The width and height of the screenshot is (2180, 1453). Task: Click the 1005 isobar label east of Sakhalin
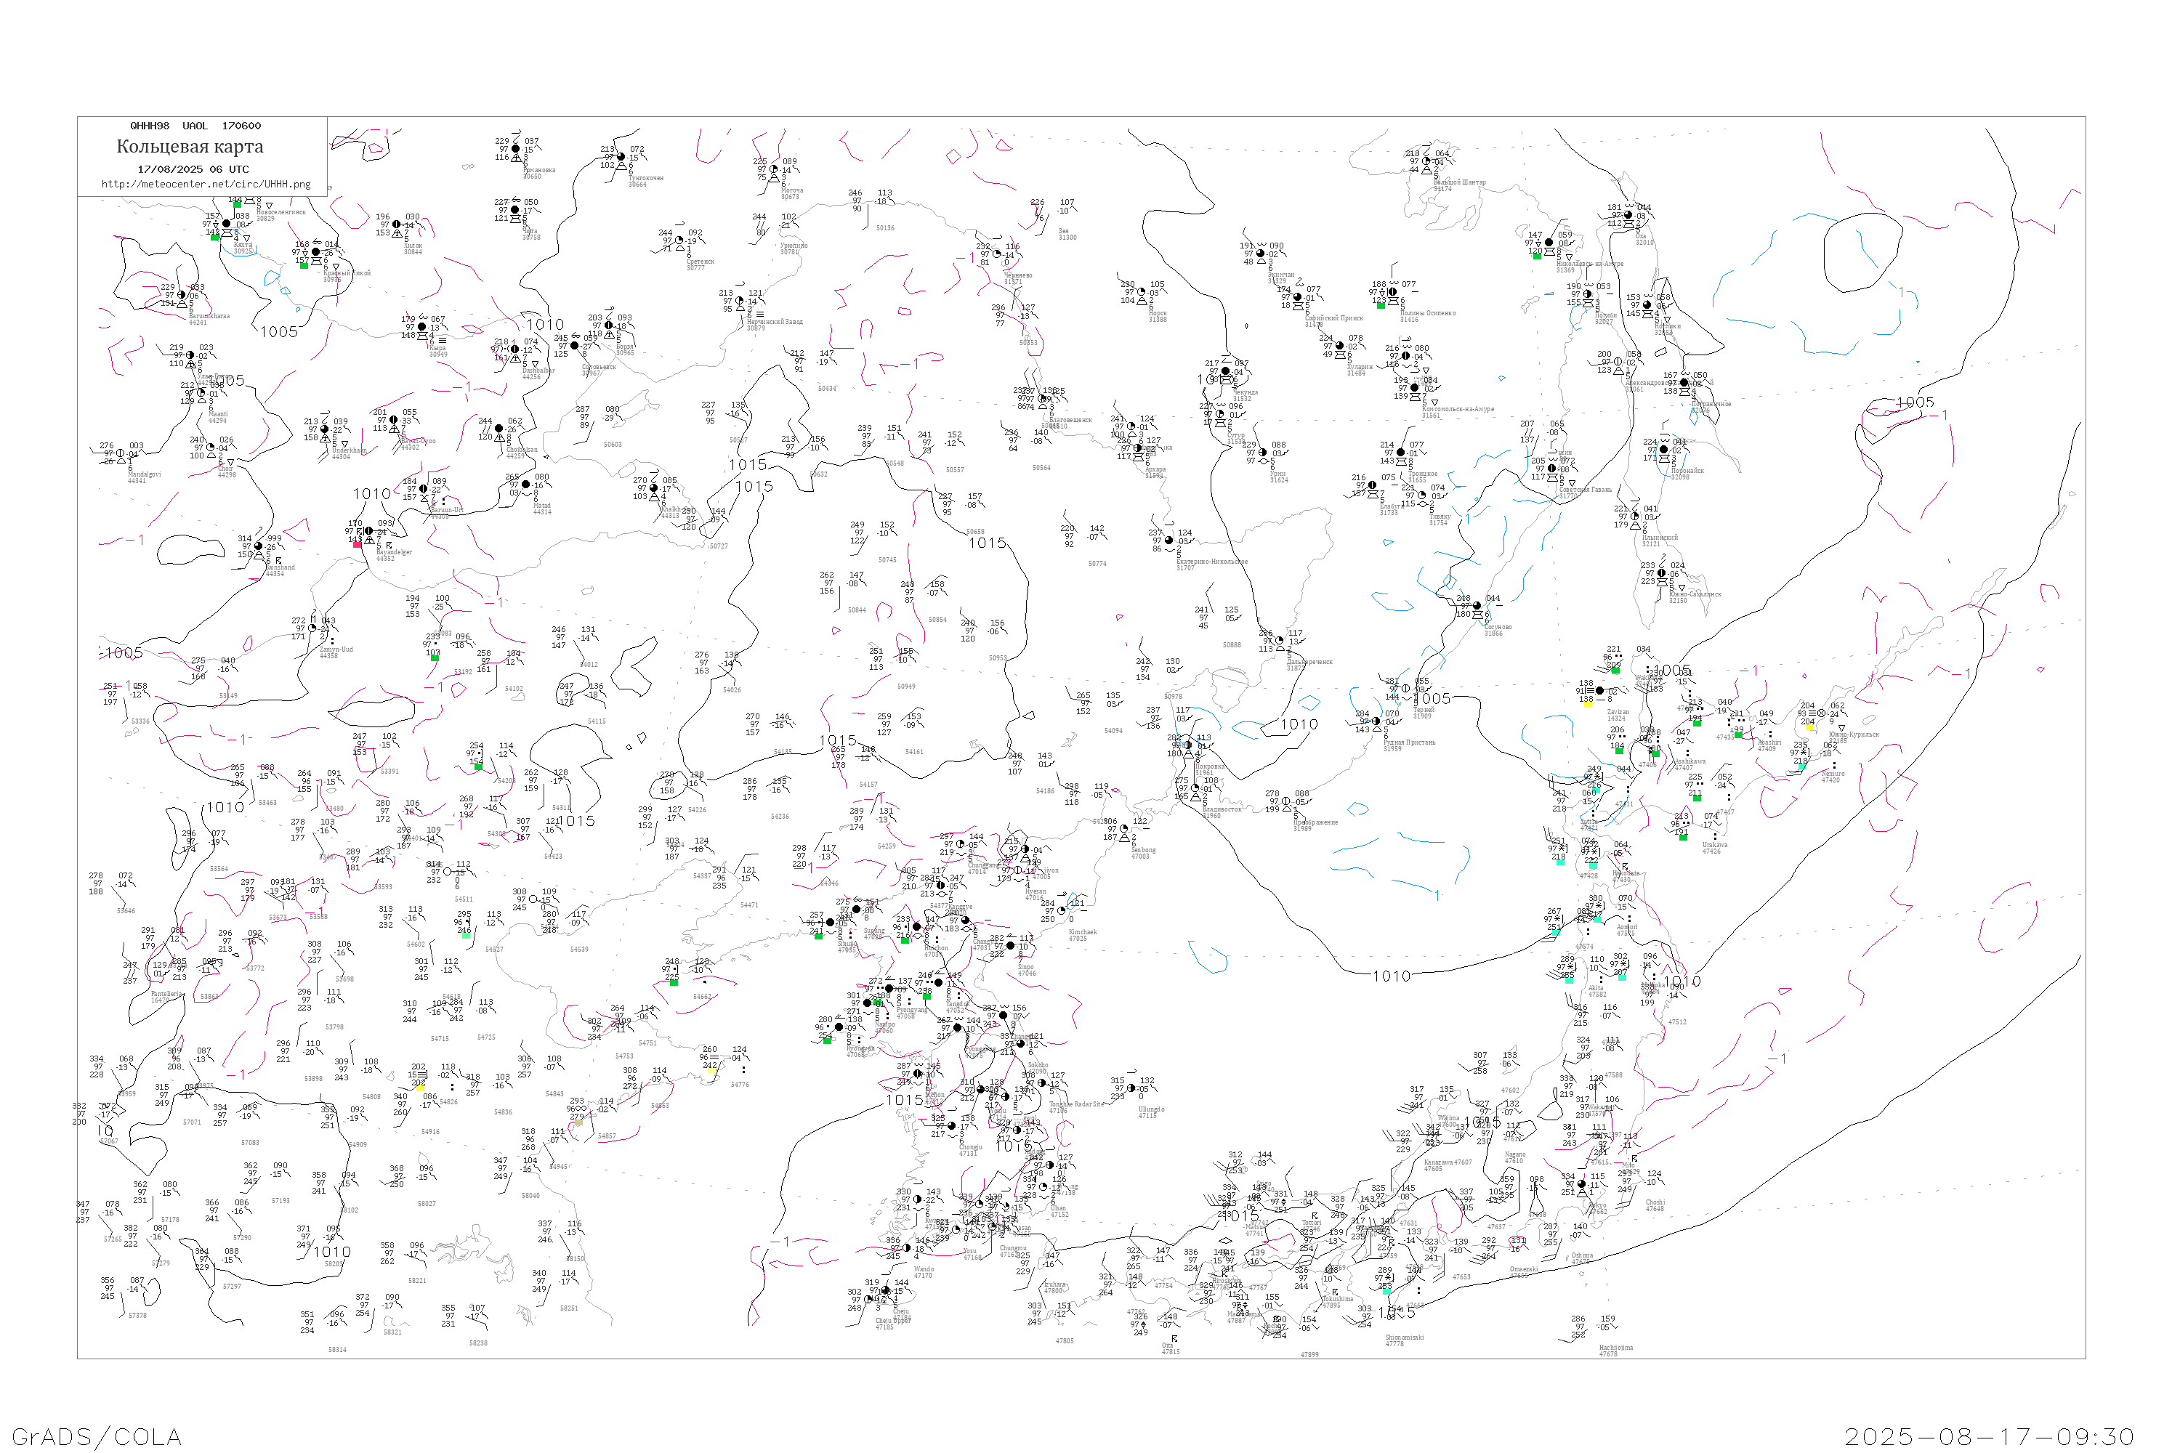[1915, 402]
